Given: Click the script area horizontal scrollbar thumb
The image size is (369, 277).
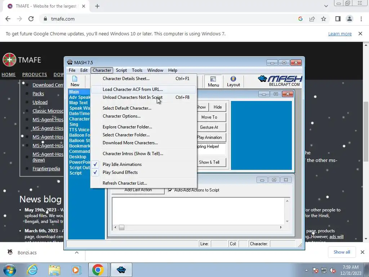Looking at the screenshot, I should [x=121, y=228].
